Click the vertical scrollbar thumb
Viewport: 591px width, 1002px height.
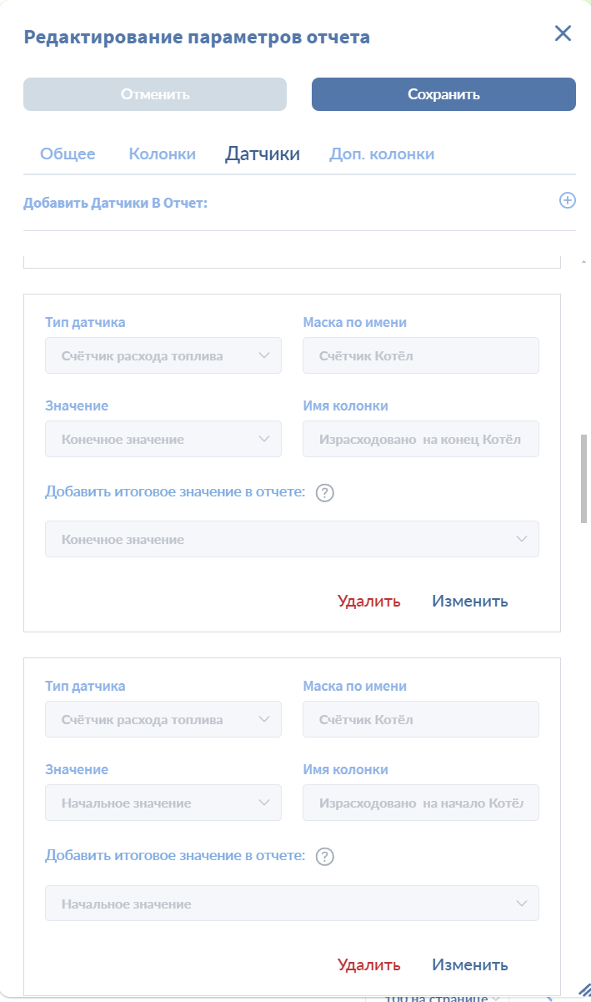pos(584,478)
